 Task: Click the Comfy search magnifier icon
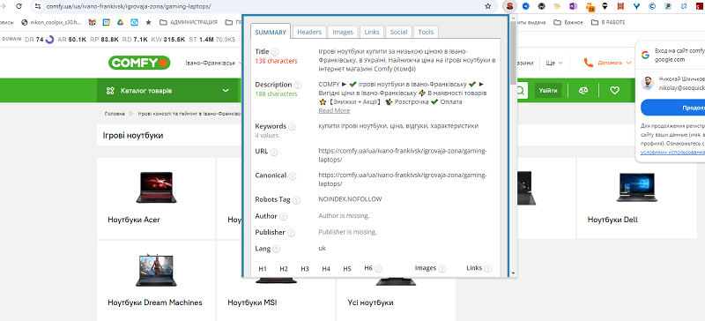(520, 91)
